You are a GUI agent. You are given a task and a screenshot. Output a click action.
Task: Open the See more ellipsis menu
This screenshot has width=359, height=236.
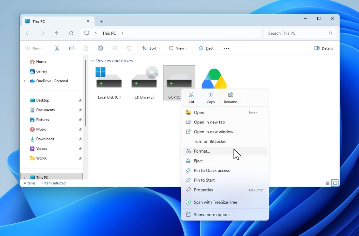tap(227, 48)
